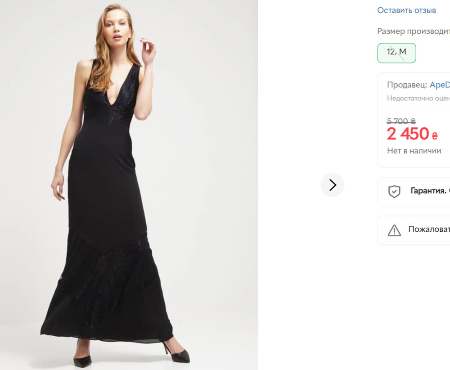The width and height of the screenshot is (450, 370).
Task: Click the Недостаточно оценок rating text
Action: pos(418,98)
